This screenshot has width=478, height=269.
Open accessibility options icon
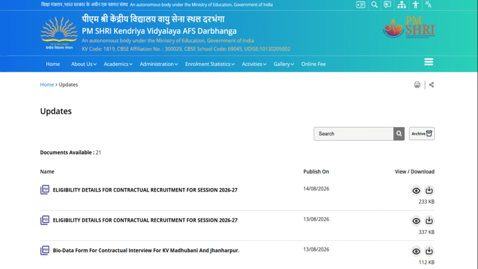point(415,5)
